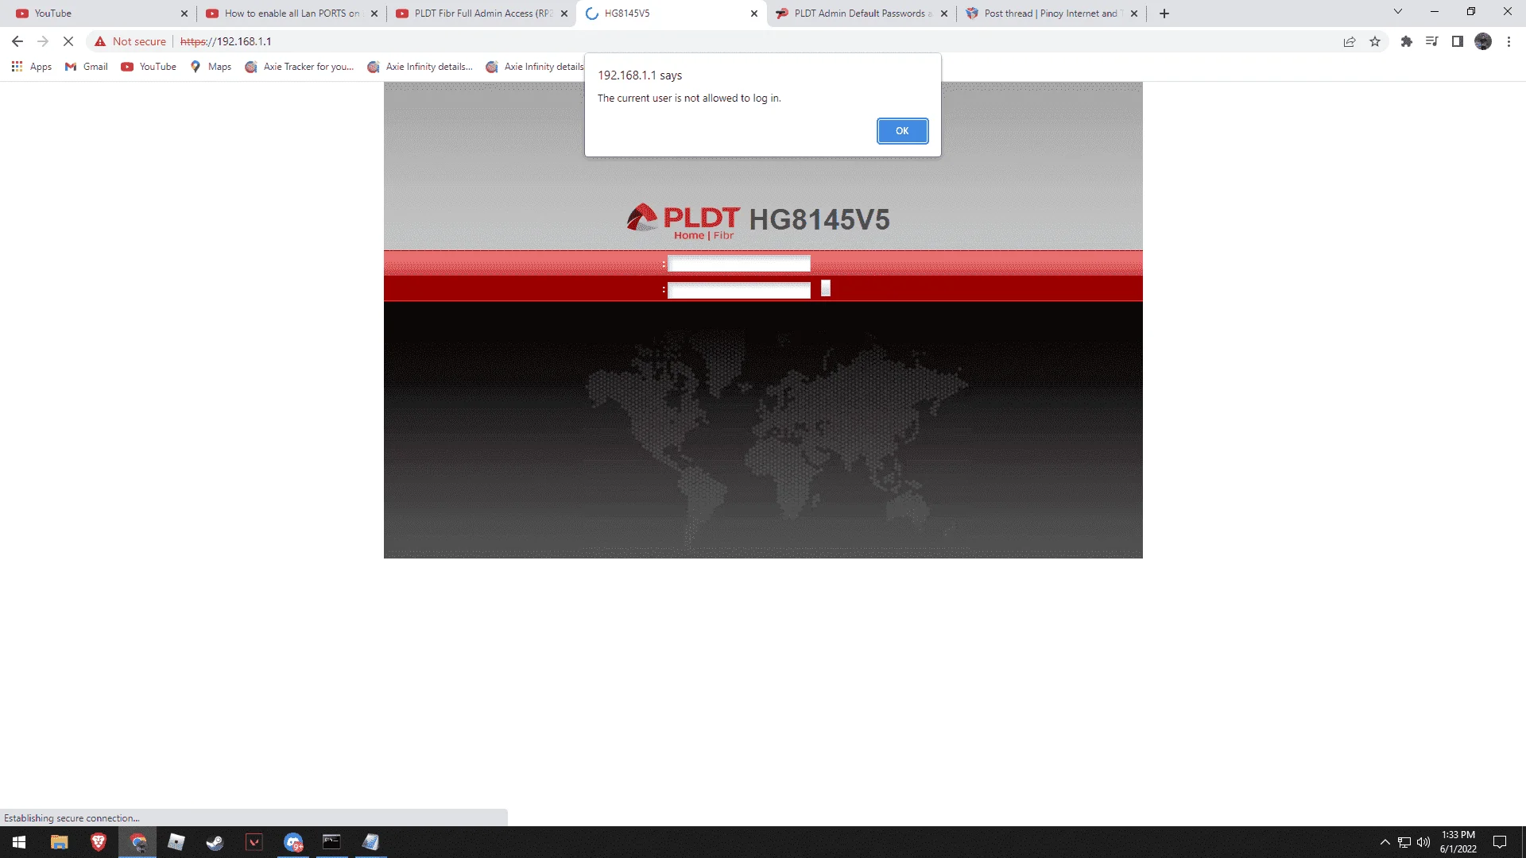Close the HG8145V5 tab

(x=754, y=14)
